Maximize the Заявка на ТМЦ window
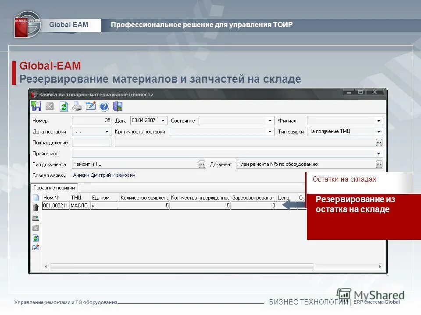The image size is (421, 315). coord(360,92)
